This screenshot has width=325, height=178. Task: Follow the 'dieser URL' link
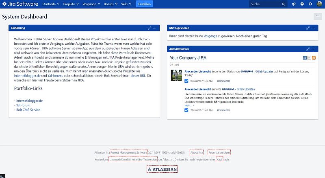[138, 76]
